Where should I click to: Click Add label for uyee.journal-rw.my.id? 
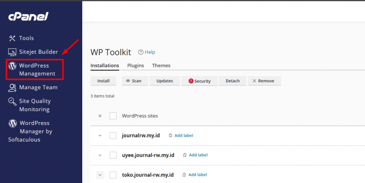[198, 155]
